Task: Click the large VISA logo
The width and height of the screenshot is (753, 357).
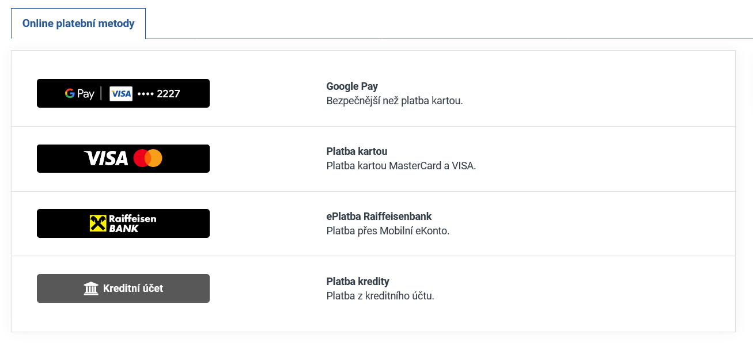Action: [x=106, y=158]
